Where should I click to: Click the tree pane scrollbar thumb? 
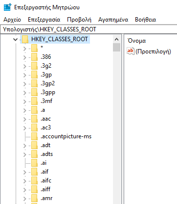click(x=116, y=47)
